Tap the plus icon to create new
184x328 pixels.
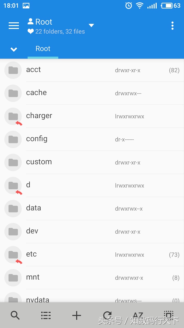tap(77, 315)
